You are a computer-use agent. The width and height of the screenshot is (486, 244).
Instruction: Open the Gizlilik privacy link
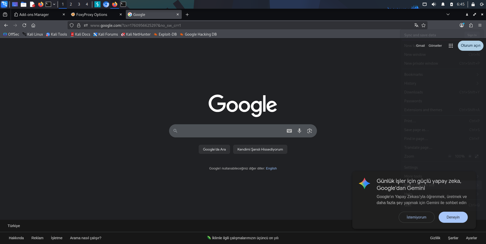pos(435,238)
